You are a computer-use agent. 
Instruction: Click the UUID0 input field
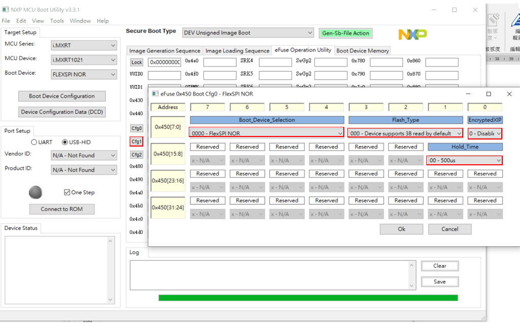click(x=165, y=75)
